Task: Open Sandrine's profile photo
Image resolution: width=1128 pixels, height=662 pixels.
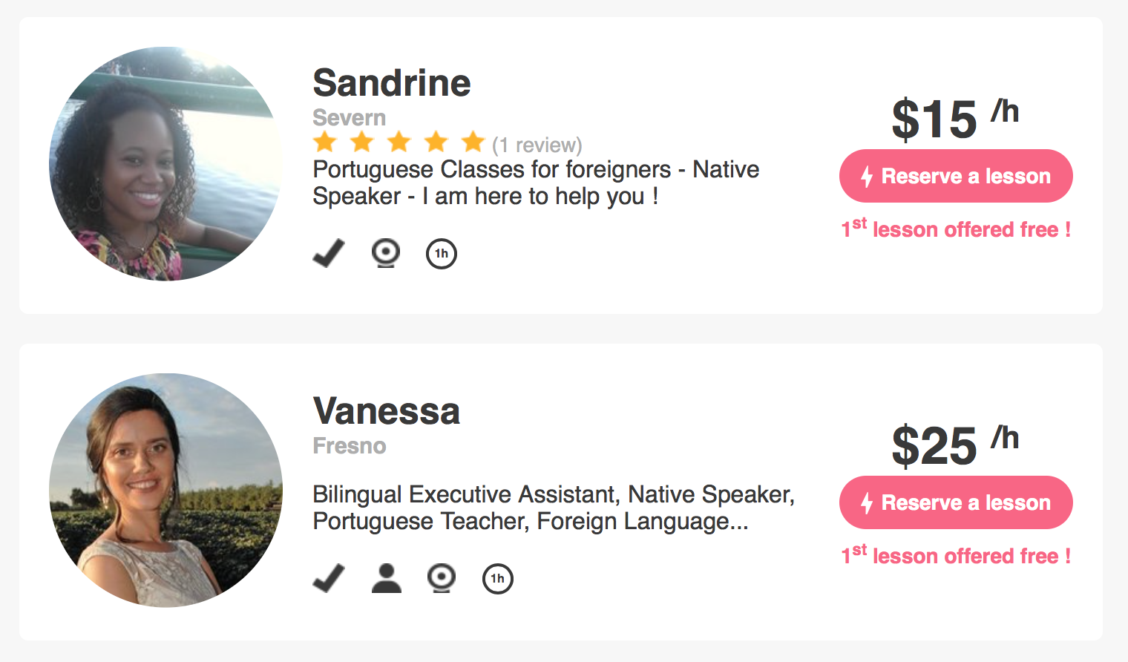Action: click(x=165, y=163)
